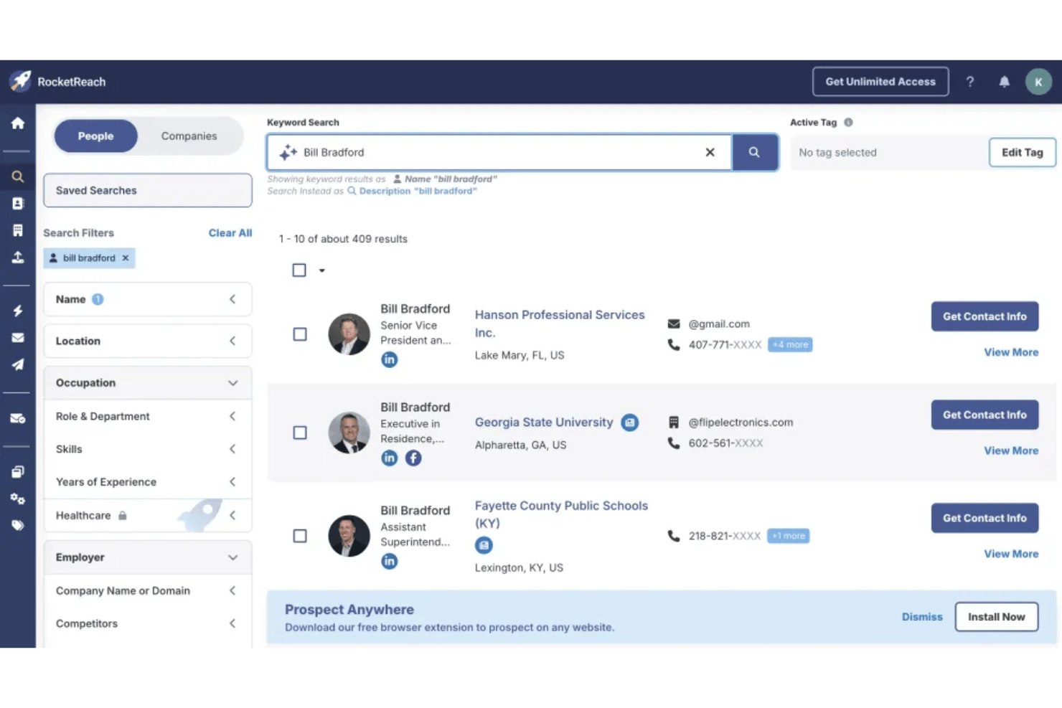Click the paper plane sidebar icon
1062x708 pixels.
[18, 364]
